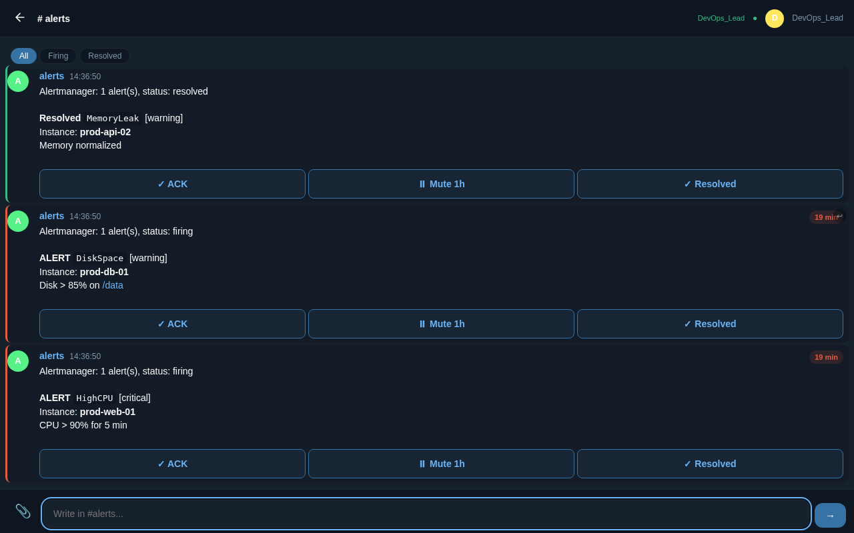The width and height of the screenshot is (854, 533).
Task: Switch to the Resolved filter tab
Action: point(105,56)
